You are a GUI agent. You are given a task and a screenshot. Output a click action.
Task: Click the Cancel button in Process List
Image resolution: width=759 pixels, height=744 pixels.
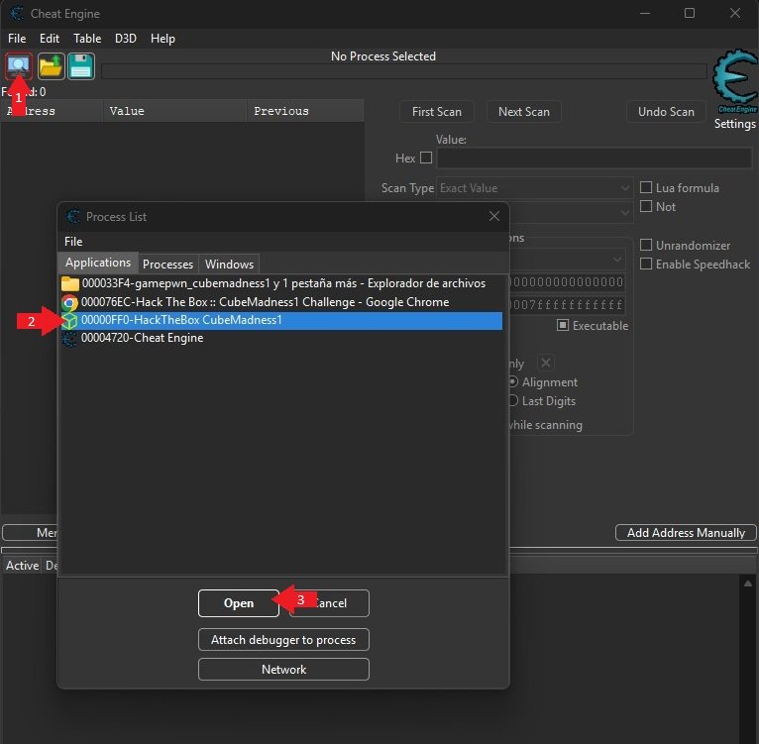330,603
